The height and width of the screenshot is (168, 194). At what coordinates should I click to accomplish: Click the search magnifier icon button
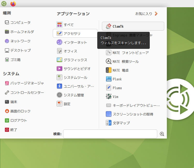click(x=162, y=134)
